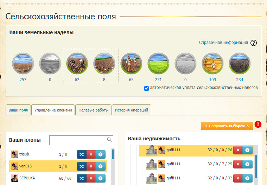Viewport: 267px width, 185px height.
Task: Remove first guffi111 property with red X
Action: (238, 150)
